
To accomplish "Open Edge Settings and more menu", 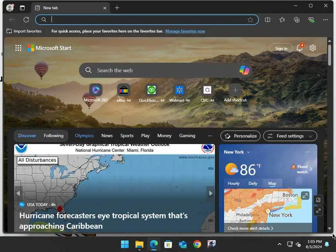I will tap(325, 20).
